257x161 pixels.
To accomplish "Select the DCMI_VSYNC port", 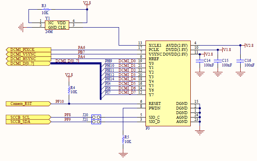I will (29, 54).
